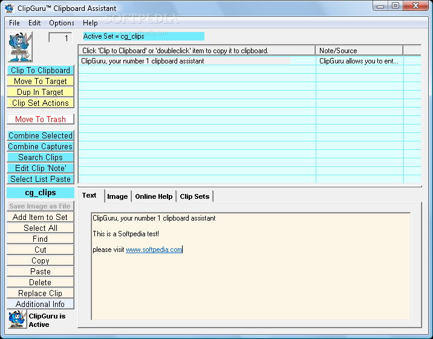Click the Note/Source column header

click(359, 51)
